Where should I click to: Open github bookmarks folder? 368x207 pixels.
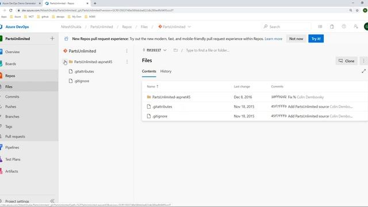tap(43, 17)
